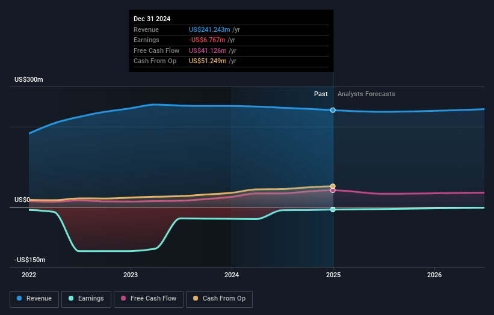Click the US$0 axis label
494x315 pixels.
coord(22,200)
